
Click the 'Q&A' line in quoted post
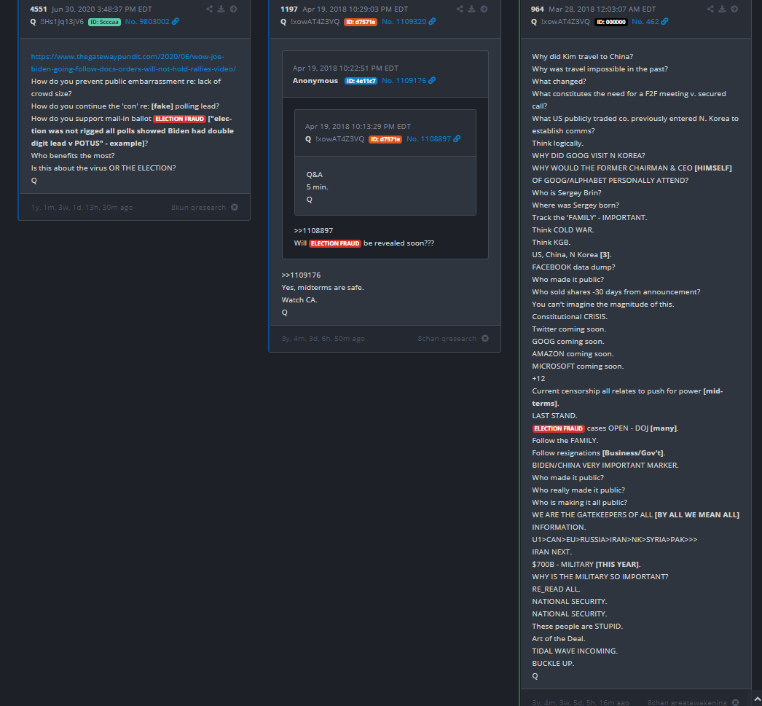pos(315,174)
